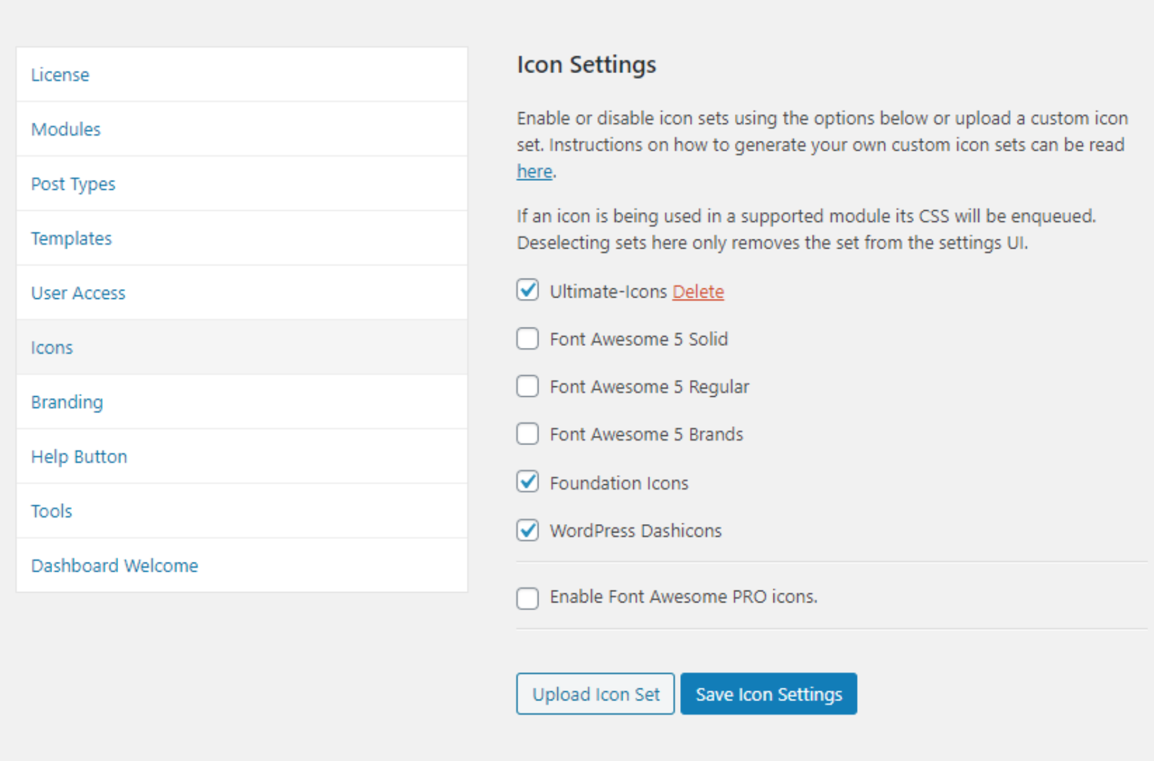The height and width of the screenshot is (761, 1154).
Task: Click Save Icon Settings button
Action: point(769,694)
